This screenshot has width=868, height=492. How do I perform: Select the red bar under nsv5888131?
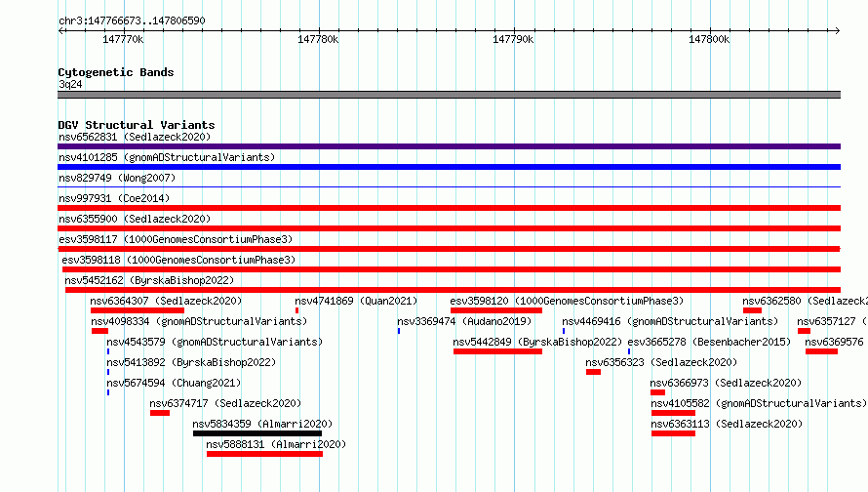(x=264, y=454)
